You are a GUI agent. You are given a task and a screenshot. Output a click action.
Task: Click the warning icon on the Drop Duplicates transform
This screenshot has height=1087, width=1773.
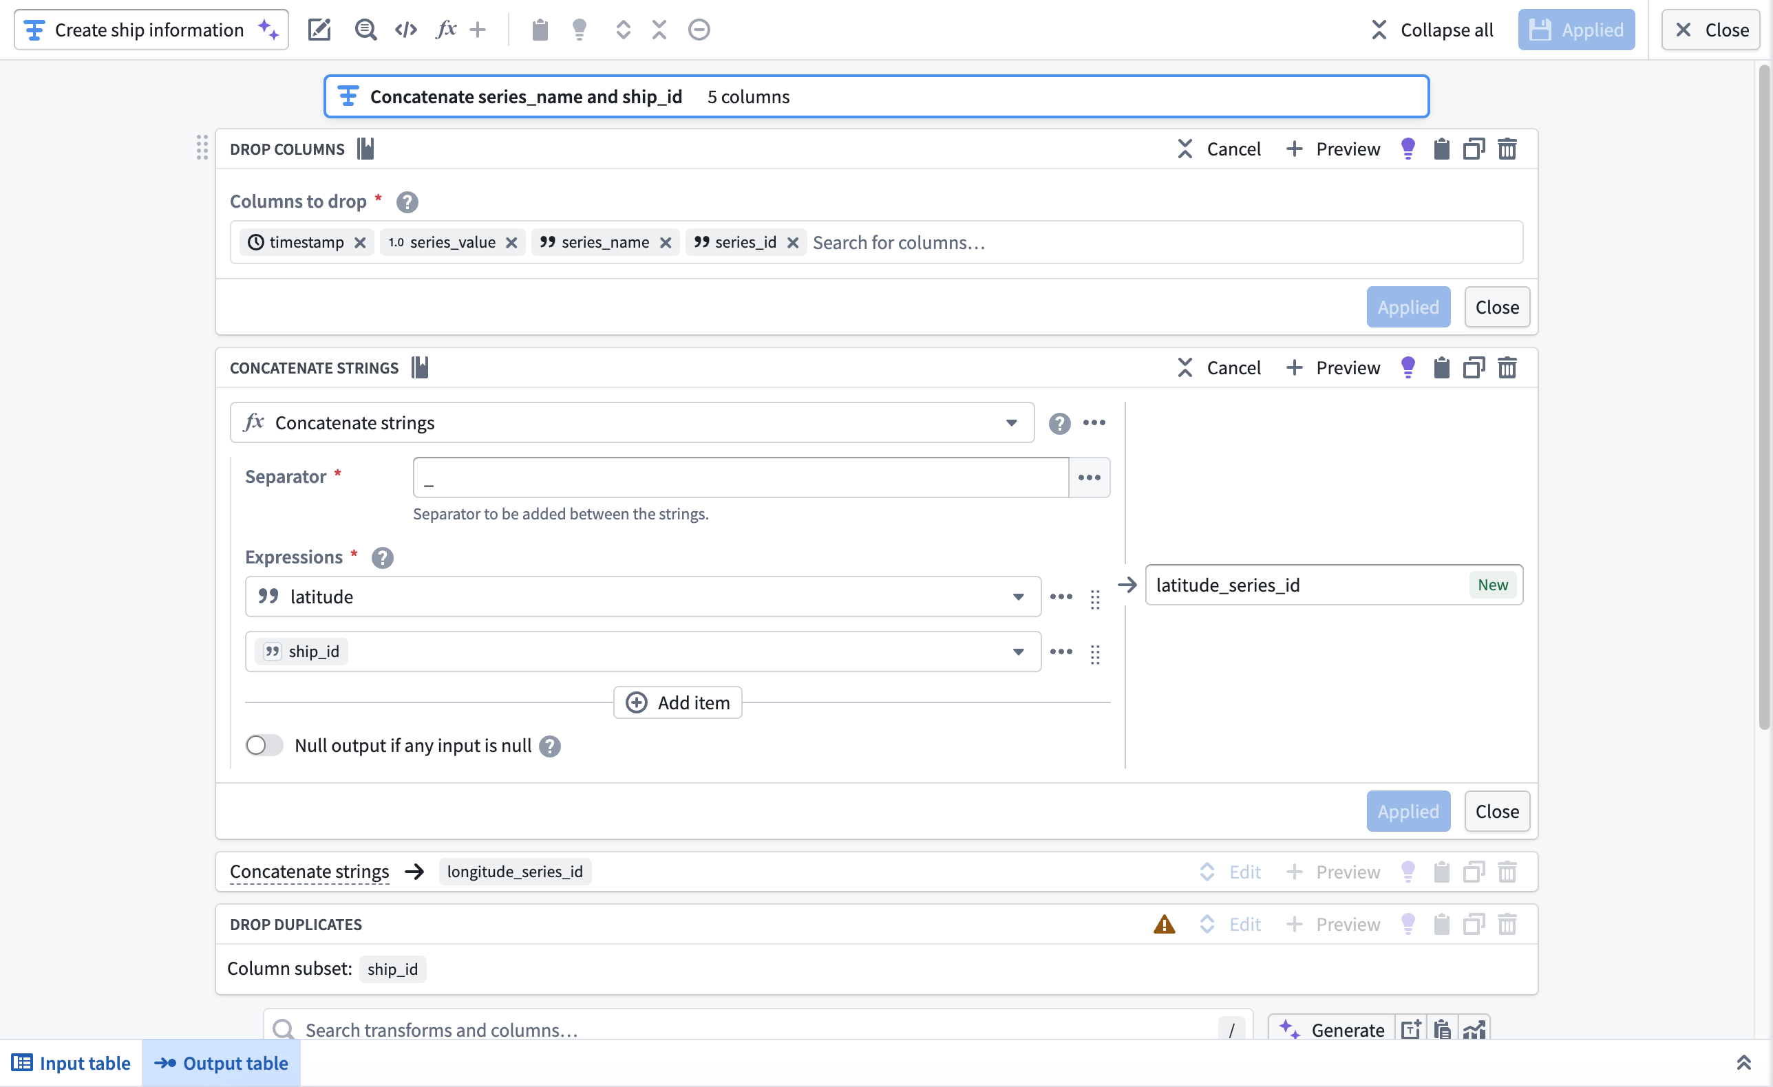[x=1165, y=925]
